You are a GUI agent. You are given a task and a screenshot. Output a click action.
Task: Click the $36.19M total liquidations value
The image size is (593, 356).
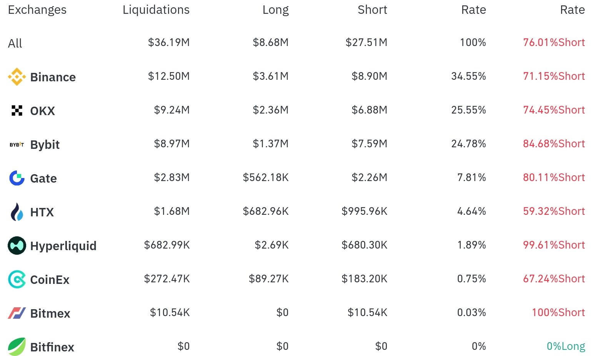[169, 42]
